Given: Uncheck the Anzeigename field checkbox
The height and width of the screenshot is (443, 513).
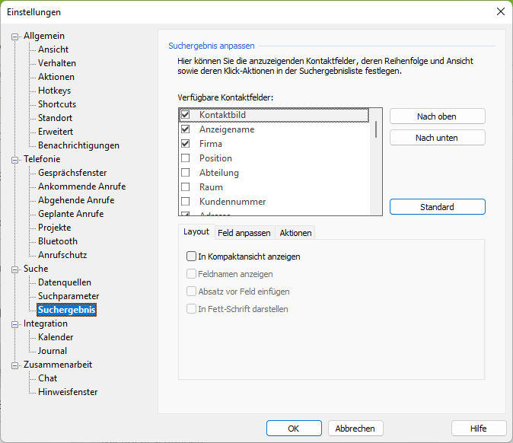Looking at the screenshot, I should coord(185,129).
